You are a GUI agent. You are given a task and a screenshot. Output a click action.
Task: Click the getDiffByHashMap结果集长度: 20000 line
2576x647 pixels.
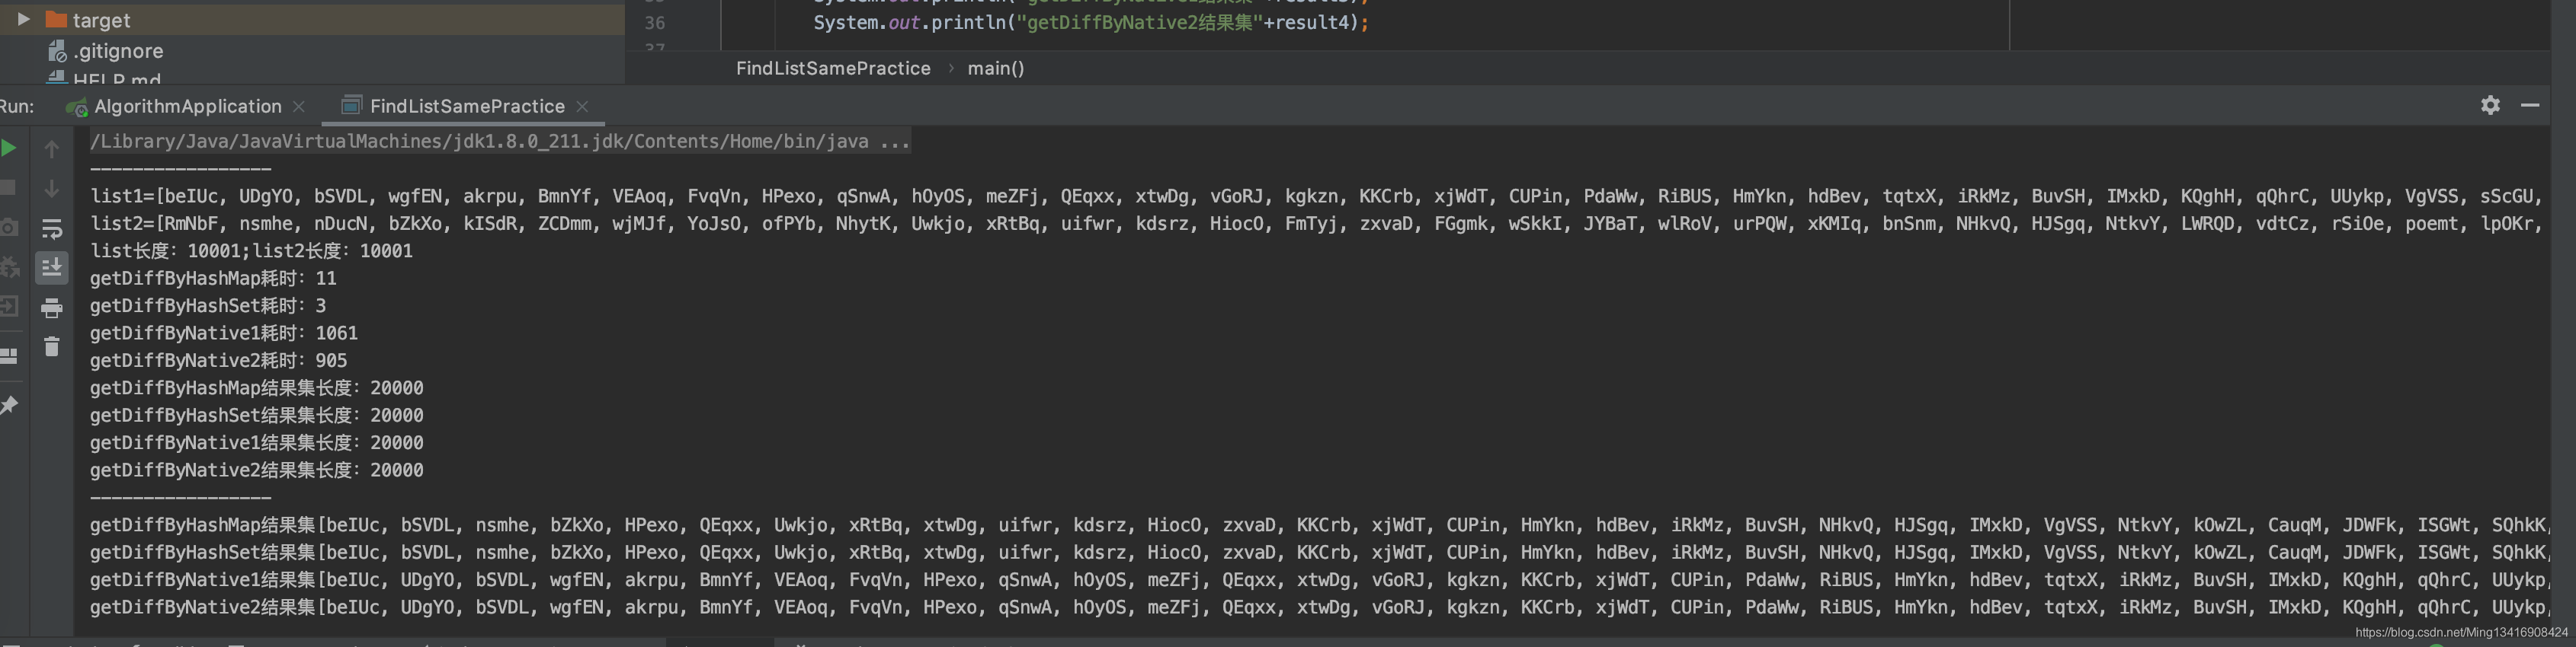point(256,387)
